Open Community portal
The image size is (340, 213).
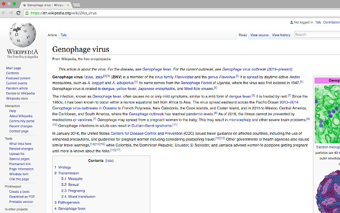pyautogui.click(x=22, y=121)
